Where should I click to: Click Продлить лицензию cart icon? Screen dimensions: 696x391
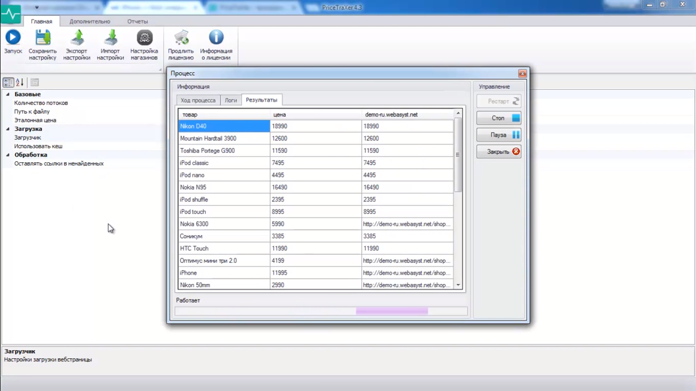tap(181, 38)
